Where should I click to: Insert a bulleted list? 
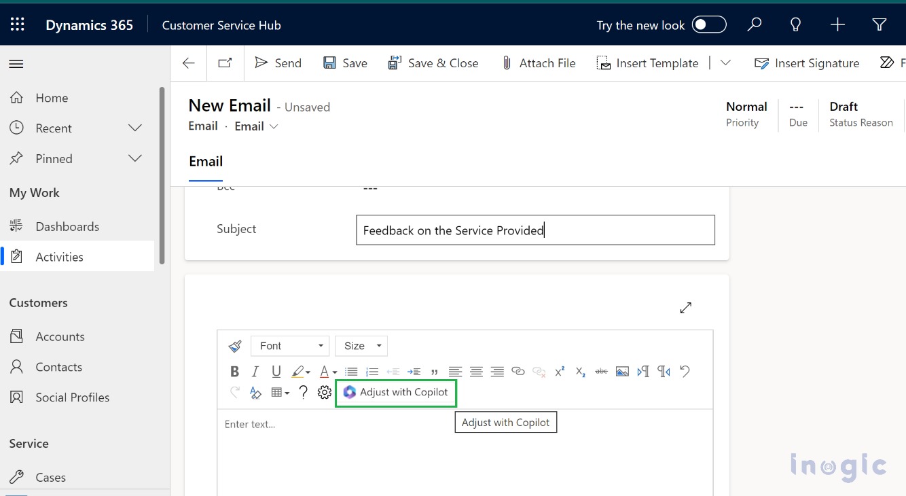pyautogui.click(x=351, y=372)
